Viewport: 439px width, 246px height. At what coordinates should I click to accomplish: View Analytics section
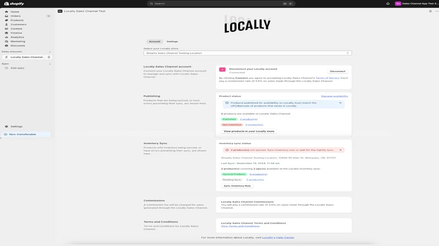(x=17, y=37)
